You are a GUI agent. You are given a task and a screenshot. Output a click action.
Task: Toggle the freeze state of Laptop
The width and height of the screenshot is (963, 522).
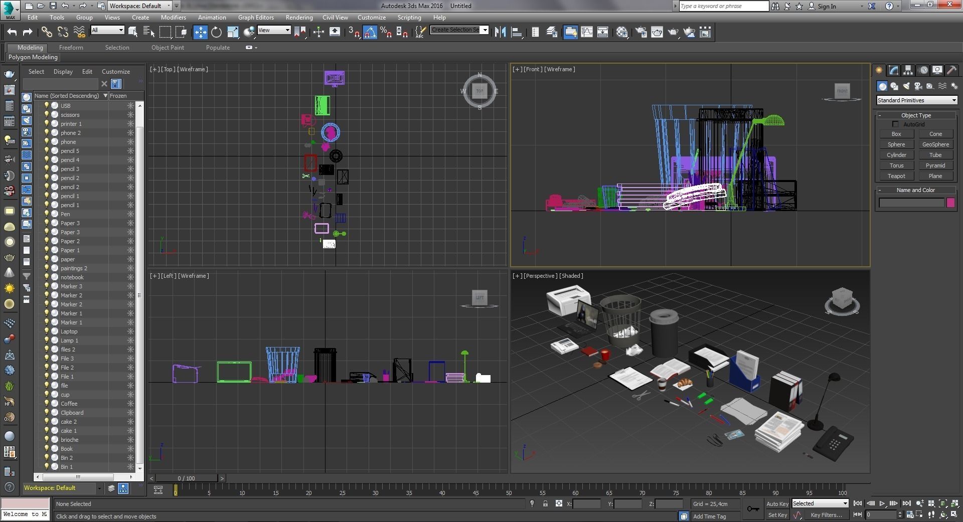[x=130, y=331]
